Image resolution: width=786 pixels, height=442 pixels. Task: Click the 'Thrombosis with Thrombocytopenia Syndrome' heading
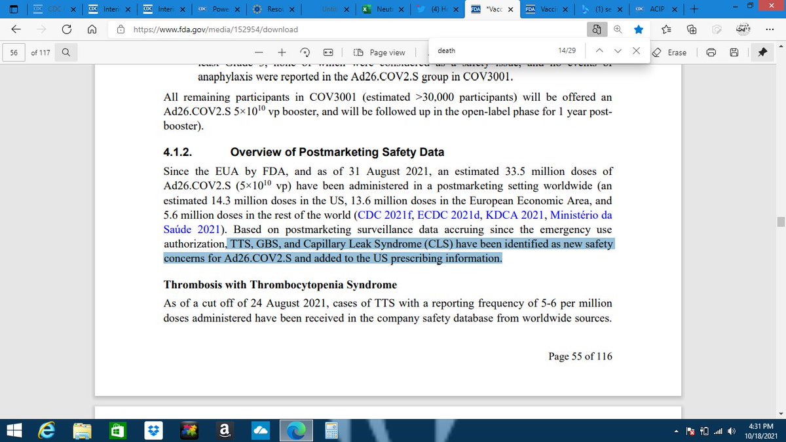280,285
